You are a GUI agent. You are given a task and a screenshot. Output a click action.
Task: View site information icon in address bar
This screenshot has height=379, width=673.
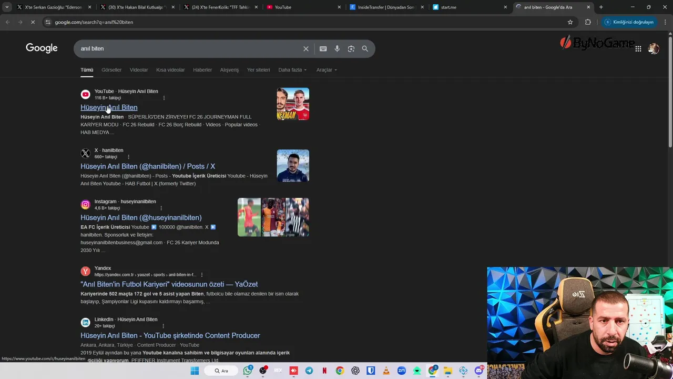[48, 22]
